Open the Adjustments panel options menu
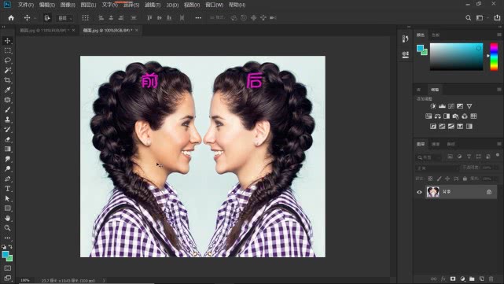504x284 pixels. [498, 90]
